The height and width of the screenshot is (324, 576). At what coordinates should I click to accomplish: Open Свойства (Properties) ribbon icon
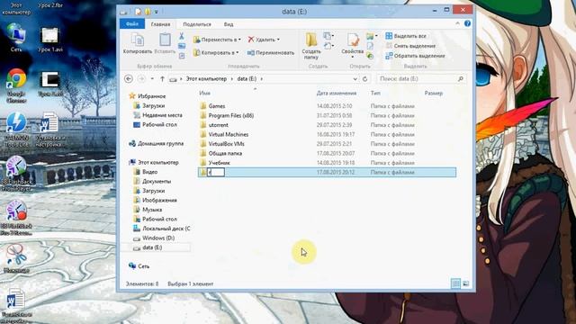(x=352, y=45)
